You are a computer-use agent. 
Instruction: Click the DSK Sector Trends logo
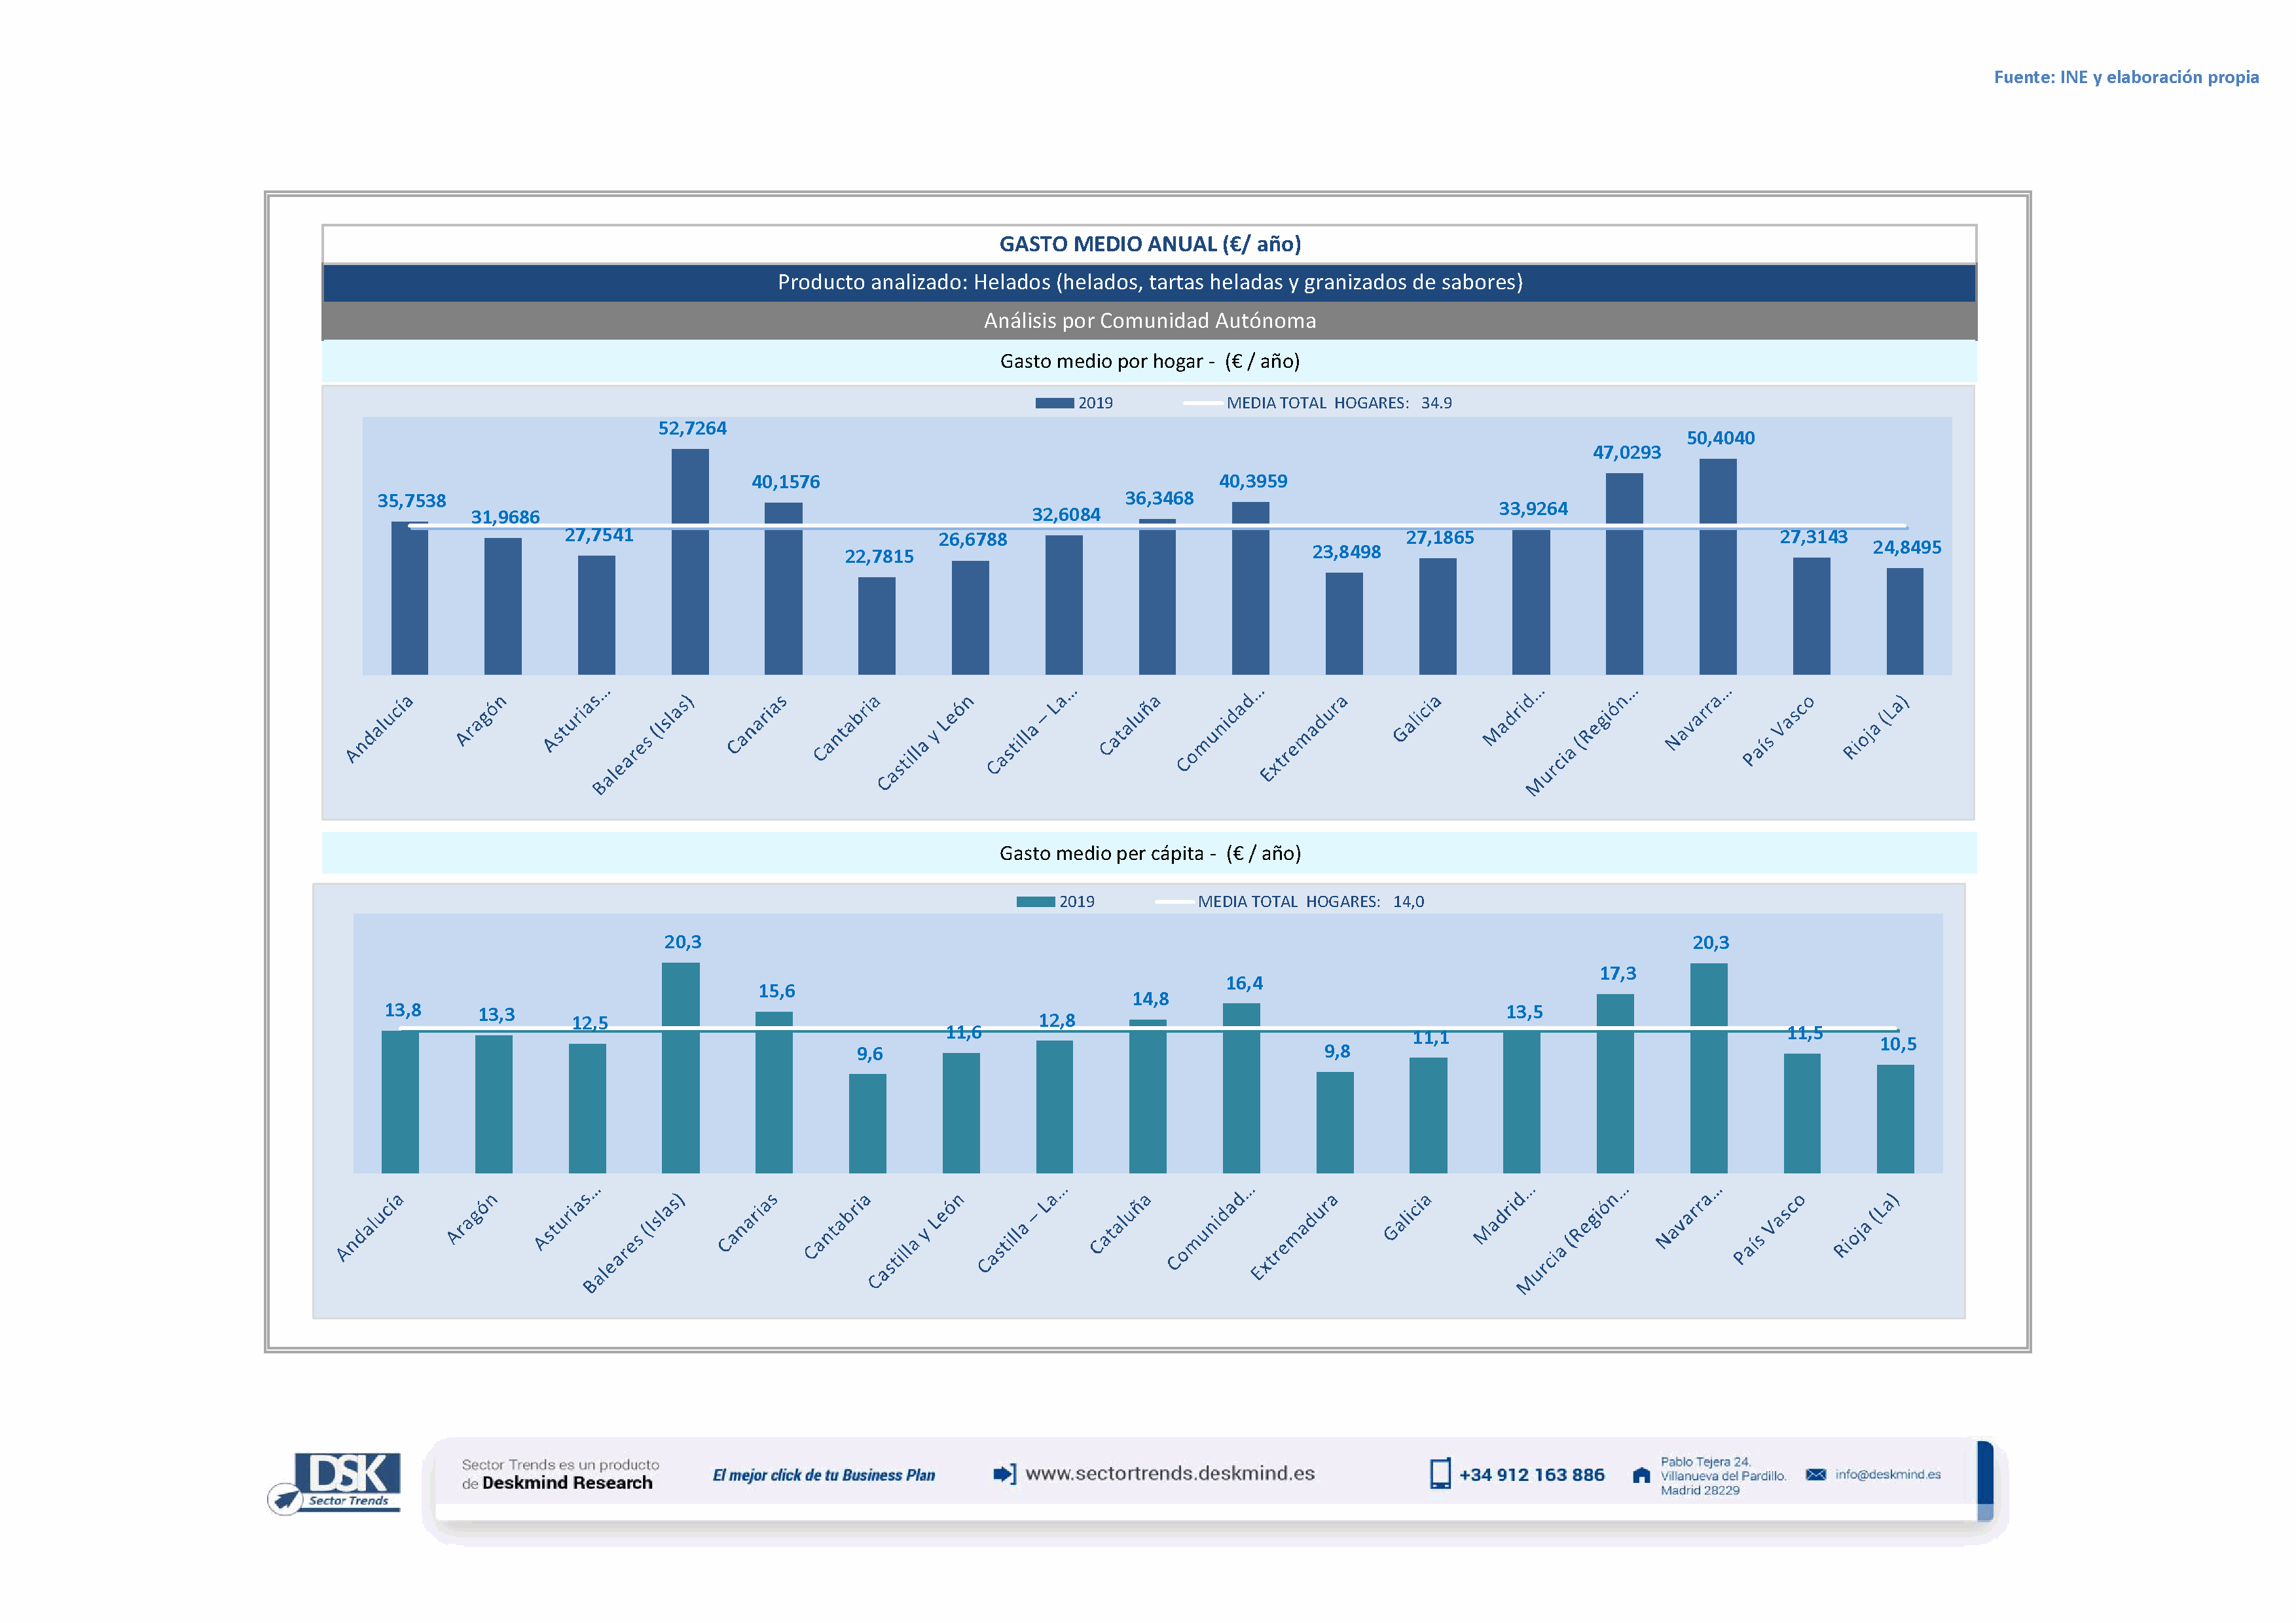347,1478
